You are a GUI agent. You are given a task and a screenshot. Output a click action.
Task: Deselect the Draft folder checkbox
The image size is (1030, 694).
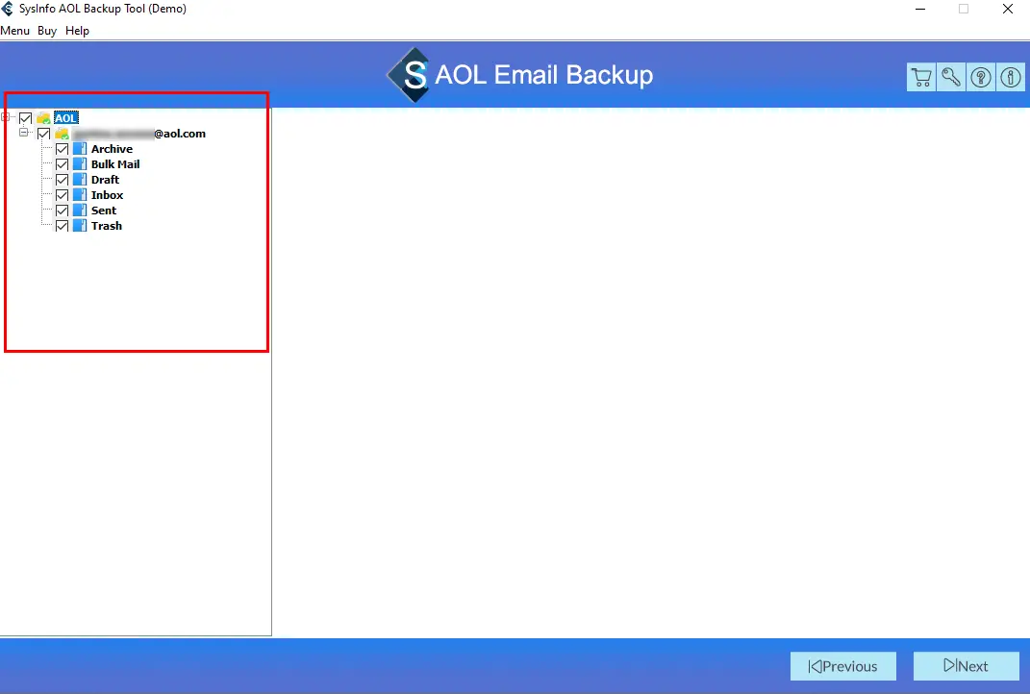pos(63,180)
